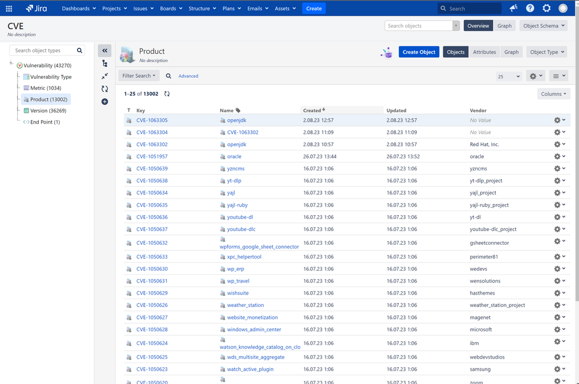Click the label tag icon in Name header

pos(238,110)
